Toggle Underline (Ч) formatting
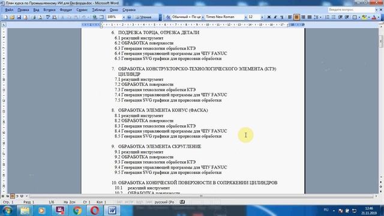384x216 pixels. tap(281, 17)
